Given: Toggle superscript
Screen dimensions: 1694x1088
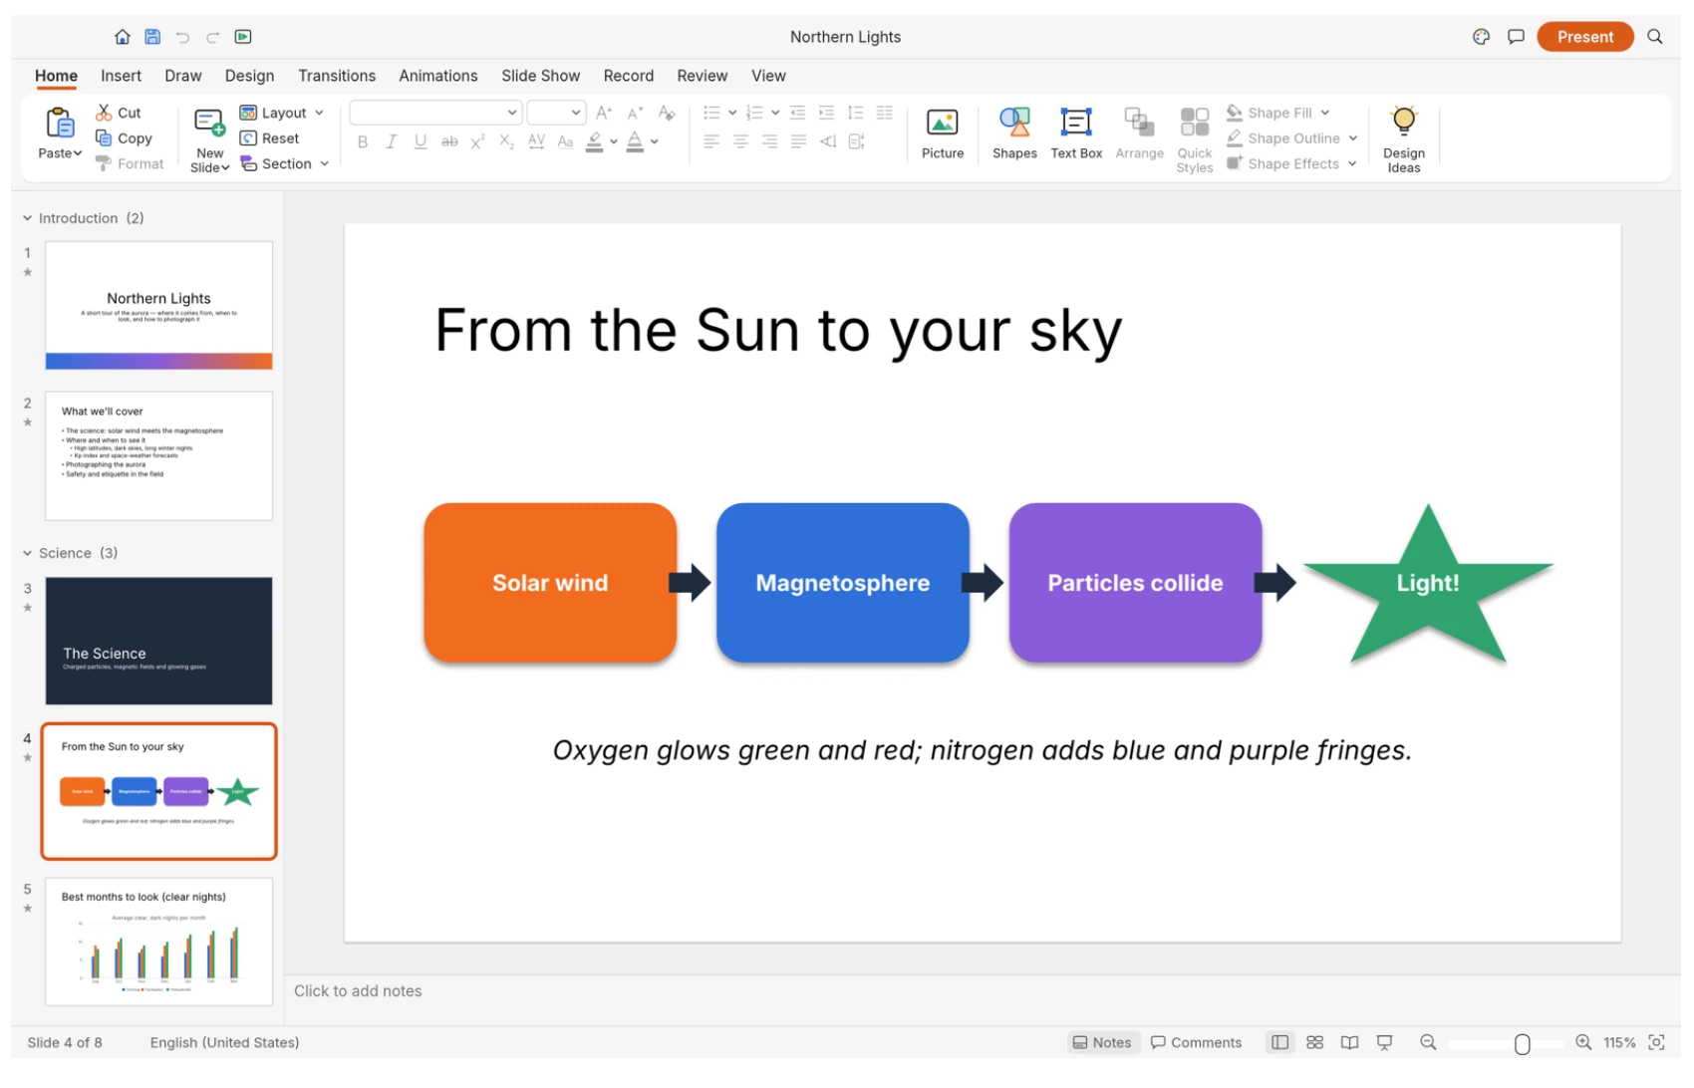Looking at the screenshot, I should pyautogui.click(x=478, y=141).
